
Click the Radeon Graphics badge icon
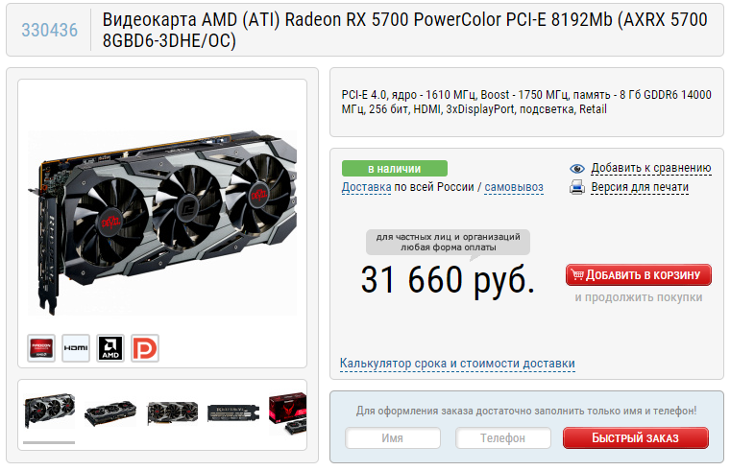[x=41, y=348]
